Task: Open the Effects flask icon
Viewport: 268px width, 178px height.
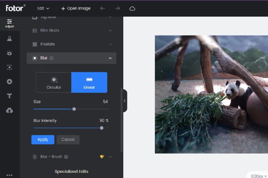Action: (x=9, y=39)
